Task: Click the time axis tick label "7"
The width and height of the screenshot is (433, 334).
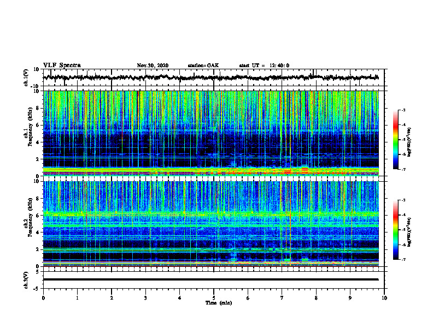Action: click(x=282, y=298)
